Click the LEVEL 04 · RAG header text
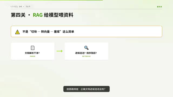173x97 pixels. (21, 6)
